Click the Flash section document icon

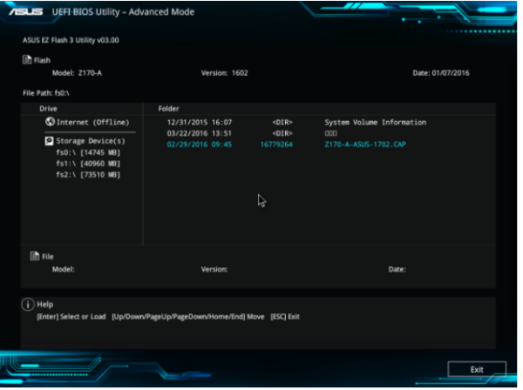pos(27,60)
